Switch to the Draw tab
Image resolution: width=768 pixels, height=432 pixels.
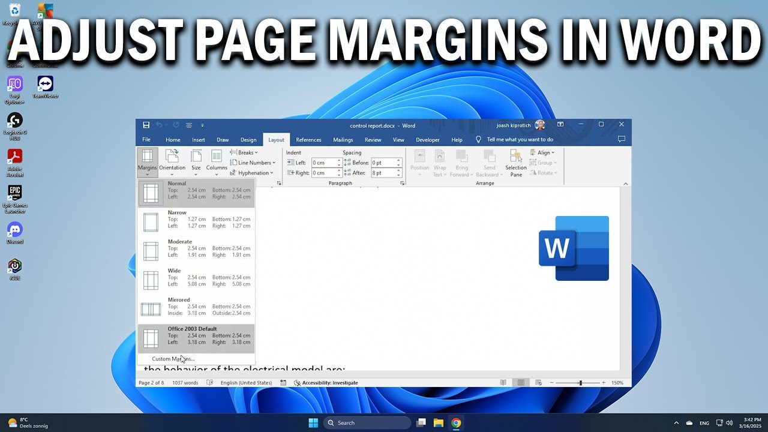(x=223, y=140)
